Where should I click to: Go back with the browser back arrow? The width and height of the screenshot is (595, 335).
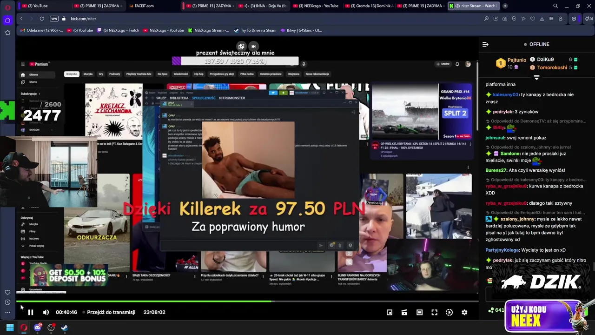[21, 19]
